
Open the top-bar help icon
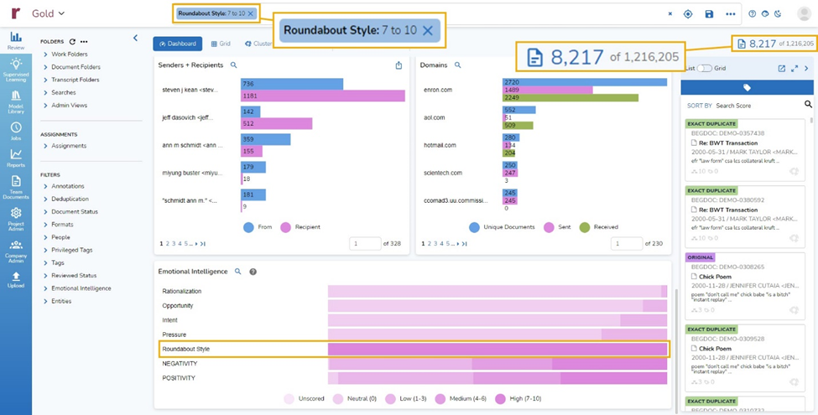point(753,14)
